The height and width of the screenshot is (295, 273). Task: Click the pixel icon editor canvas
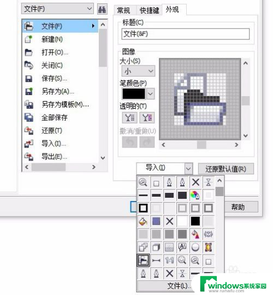[200, 99]
